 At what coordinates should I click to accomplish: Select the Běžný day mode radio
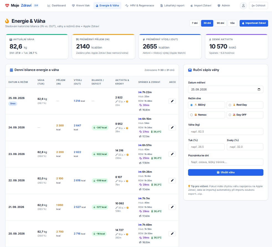click(x=191, y=105)
